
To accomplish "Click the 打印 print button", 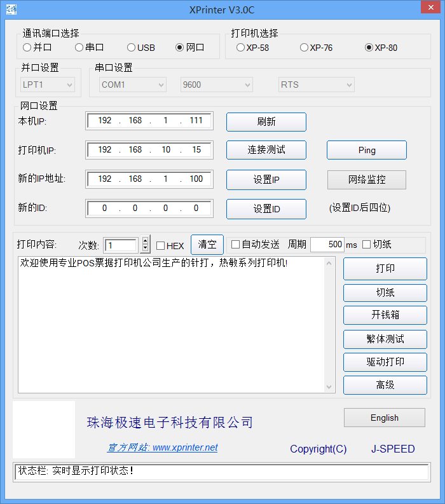I will (x=385, y=269).
